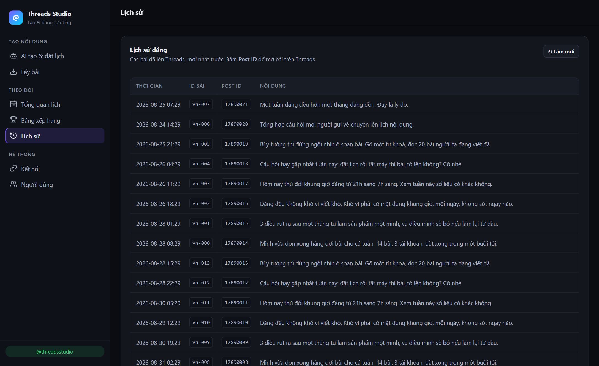The image size is (599, 366).
Task: Click the vn-005 post ID badge
Action: point(201,144)
